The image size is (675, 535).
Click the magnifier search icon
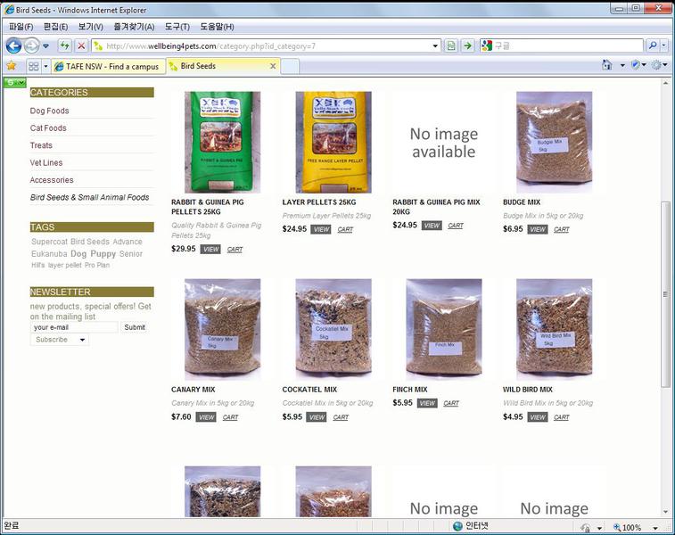(653, 45)
